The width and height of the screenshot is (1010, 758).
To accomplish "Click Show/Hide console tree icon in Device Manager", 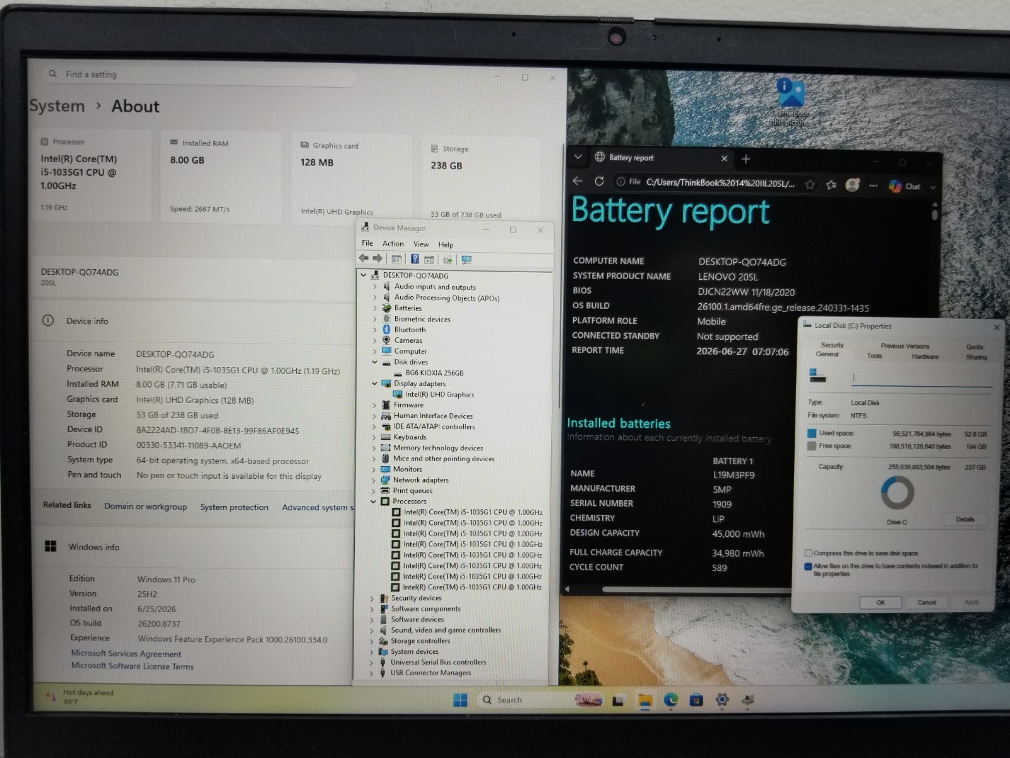I will (x=396, y=259).
